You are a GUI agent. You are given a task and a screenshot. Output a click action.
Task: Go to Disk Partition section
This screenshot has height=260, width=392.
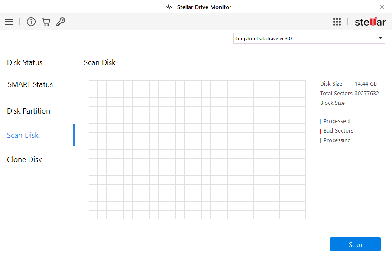point(29,111)
